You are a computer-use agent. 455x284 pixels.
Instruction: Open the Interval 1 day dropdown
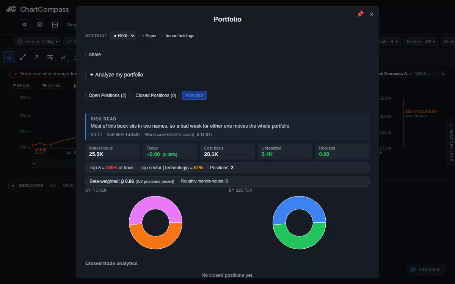pos(37,42)
